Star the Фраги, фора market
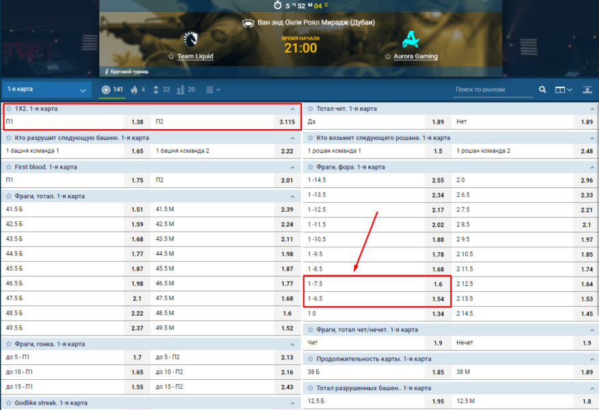This screenshot has height=410, width=599. tap(311, 167)
